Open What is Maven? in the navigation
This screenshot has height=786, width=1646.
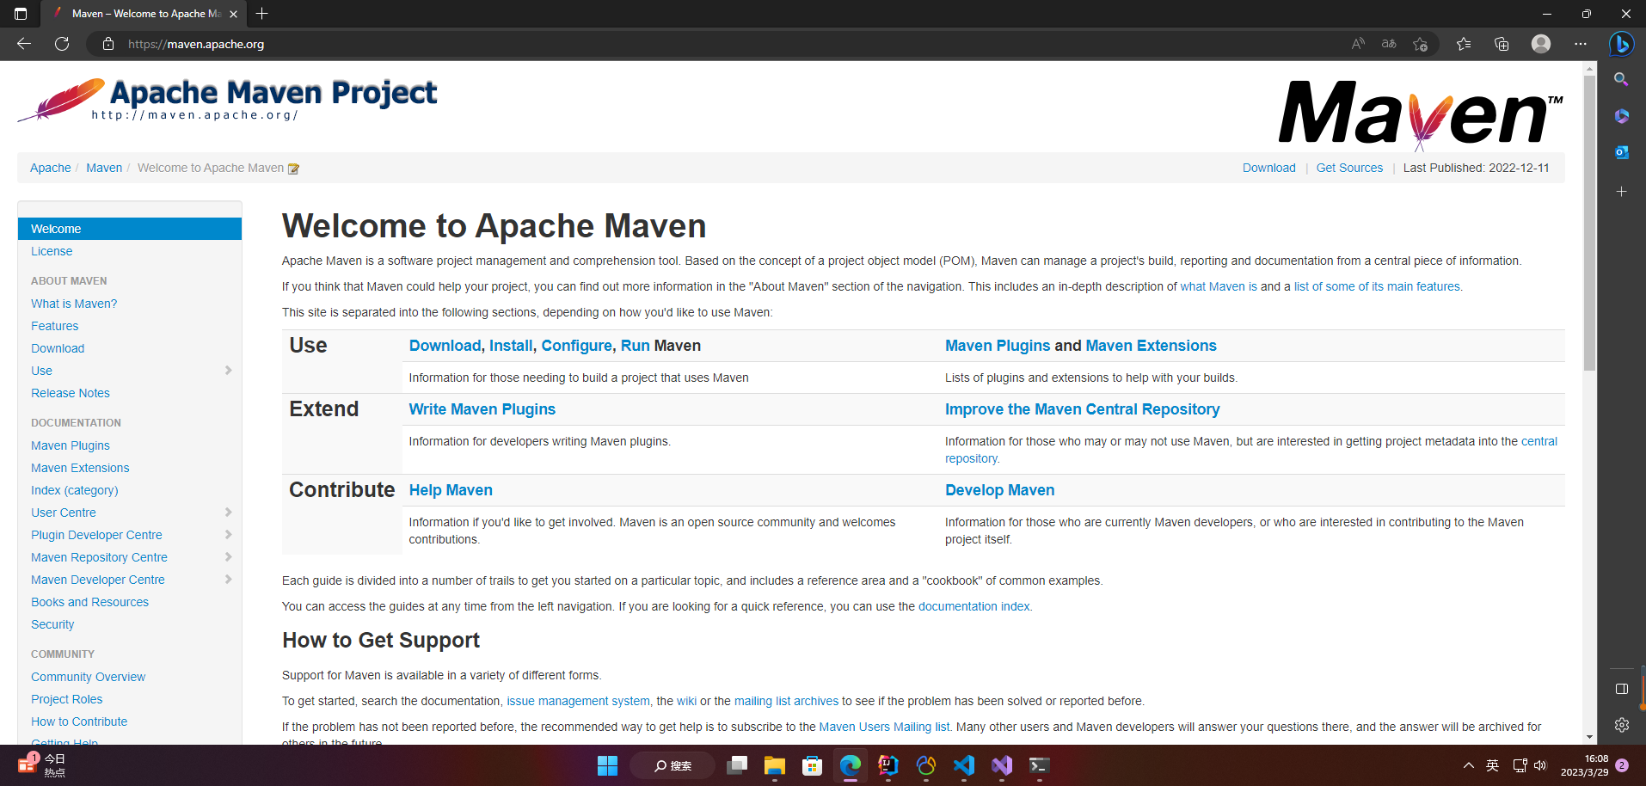pyautogui.click(x=74, y=304)
